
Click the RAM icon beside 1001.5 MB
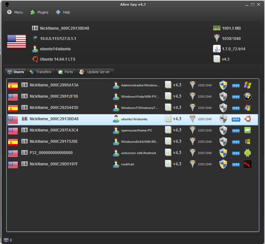pyautogui.click(x=217, y=28)
